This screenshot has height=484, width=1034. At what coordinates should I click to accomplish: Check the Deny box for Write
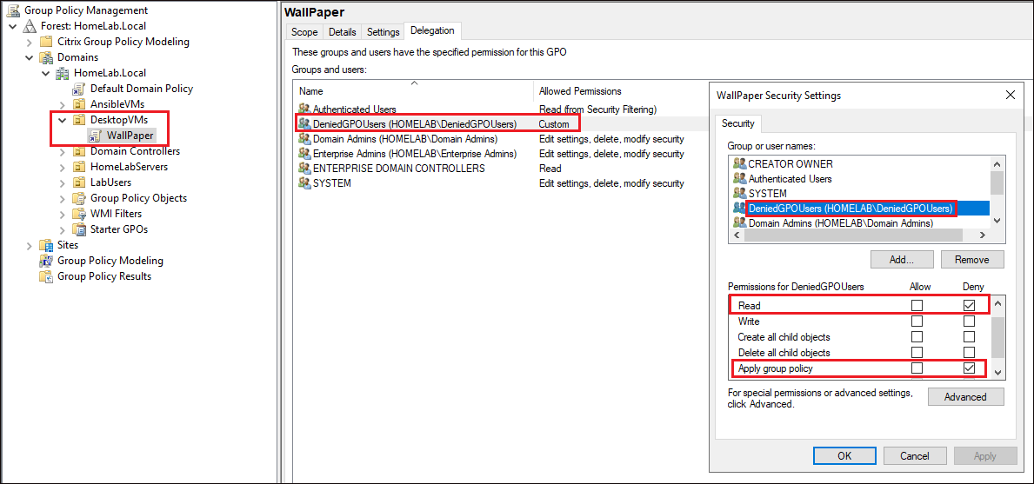point(969,322)
